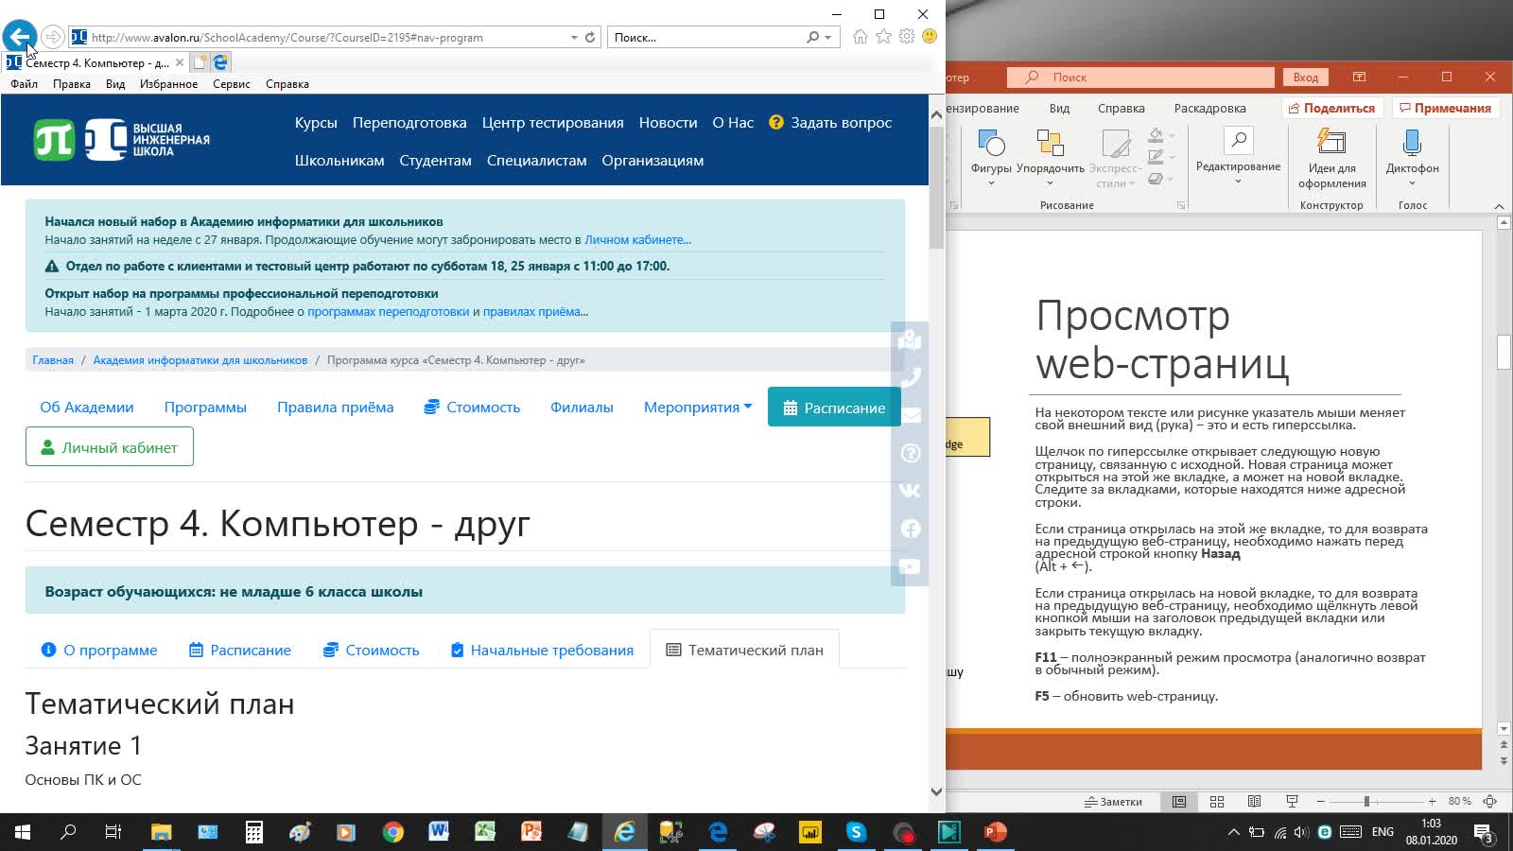Open the phone contact icon in side panel
Viewport: 1513px width, 851px height.
[x=910, y=377]
